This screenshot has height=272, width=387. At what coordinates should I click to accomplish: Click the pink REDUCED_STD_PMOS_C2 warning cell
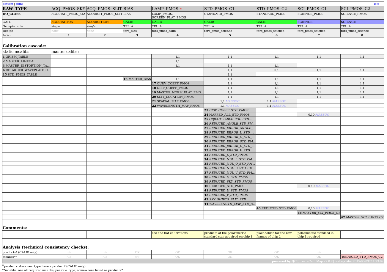[362, 257]
